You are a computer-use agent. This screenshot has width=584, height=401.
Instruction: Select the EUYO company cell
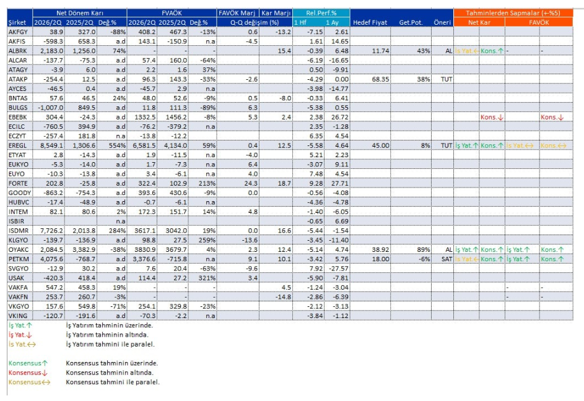click(x=20, y=173)
